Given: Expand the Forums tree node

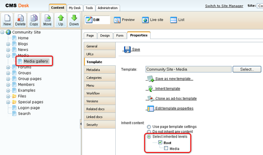Looking at the screenshot, I should tap(8, 67).
